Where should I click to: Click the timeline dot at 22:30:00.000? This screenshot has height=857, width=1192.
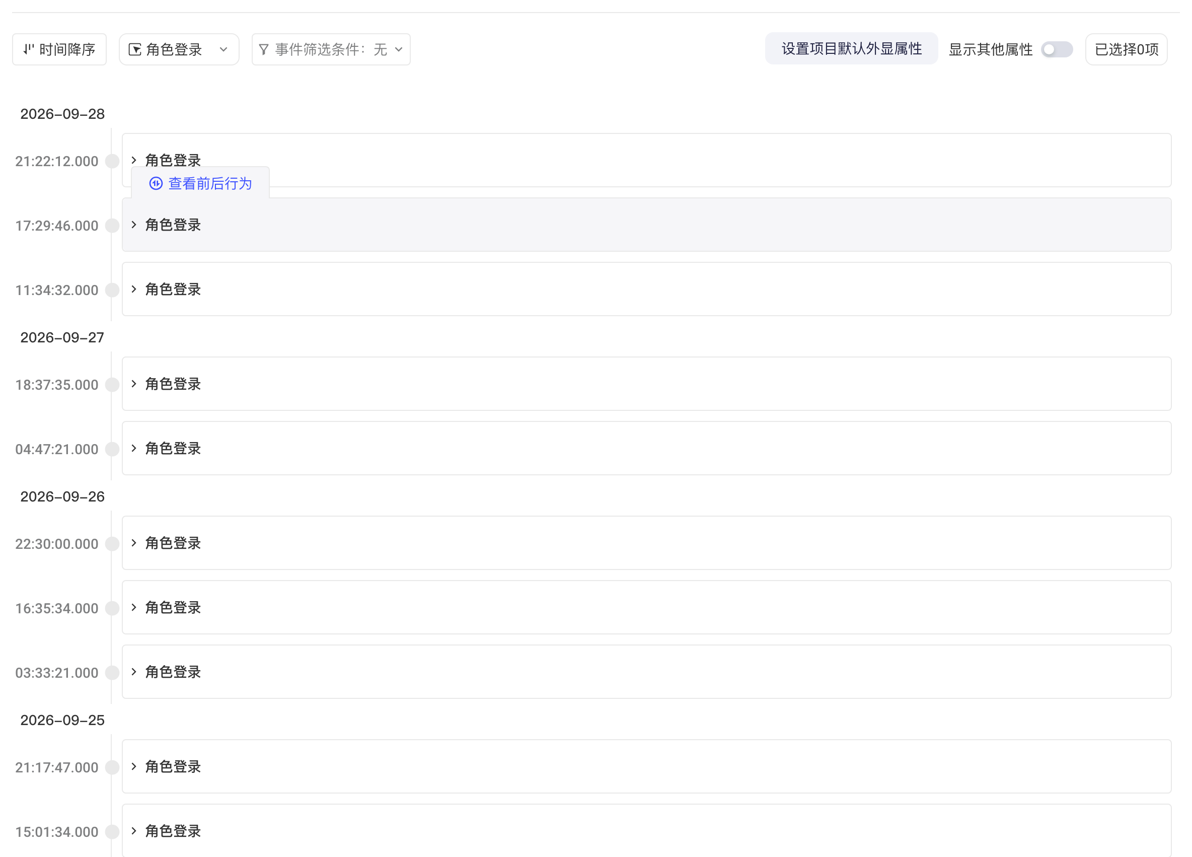pos(112,544)
